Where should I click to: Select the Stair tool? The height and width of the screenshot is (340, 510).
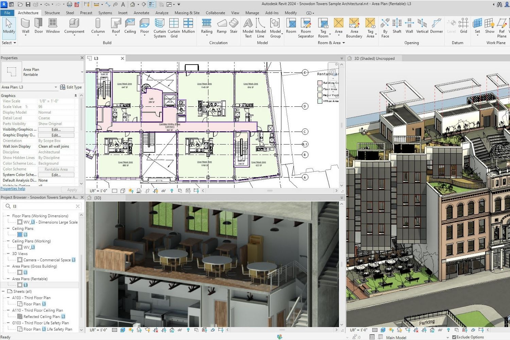point(234,26)
